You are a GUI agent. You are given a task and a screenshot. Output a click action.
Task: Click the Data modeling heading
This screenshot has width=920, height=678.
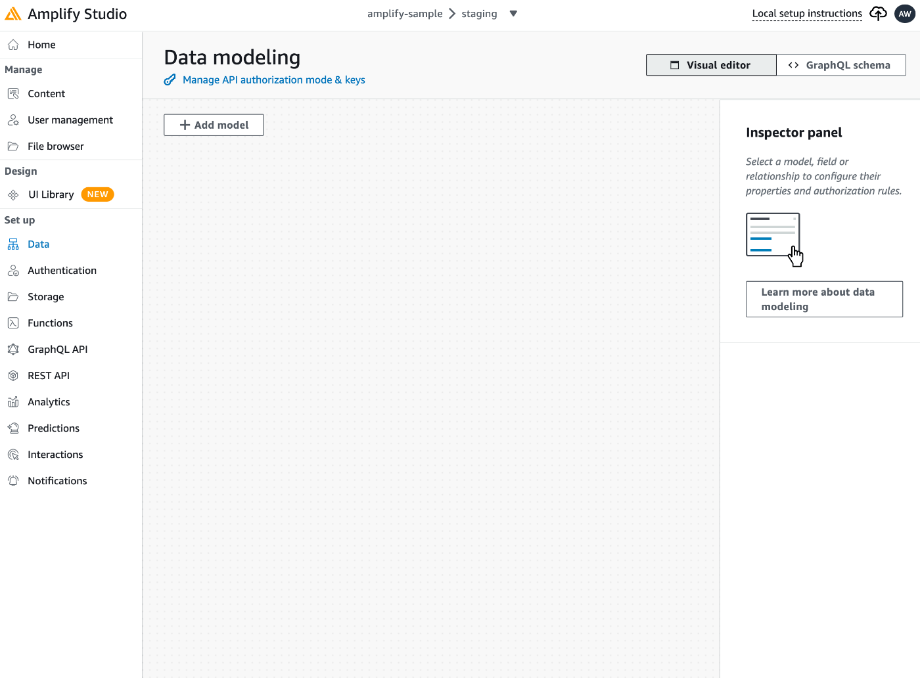[x=232, y=57]
